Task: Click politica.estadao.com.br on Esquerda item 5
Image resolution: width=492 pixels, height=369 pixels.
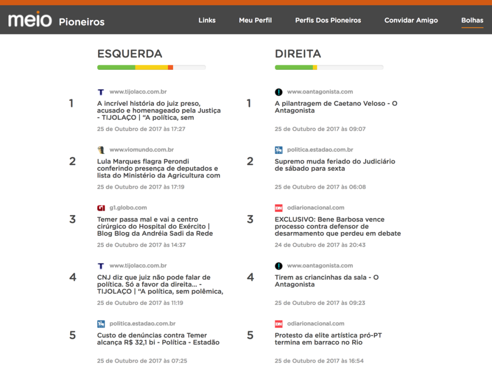Action: [142, 323]
